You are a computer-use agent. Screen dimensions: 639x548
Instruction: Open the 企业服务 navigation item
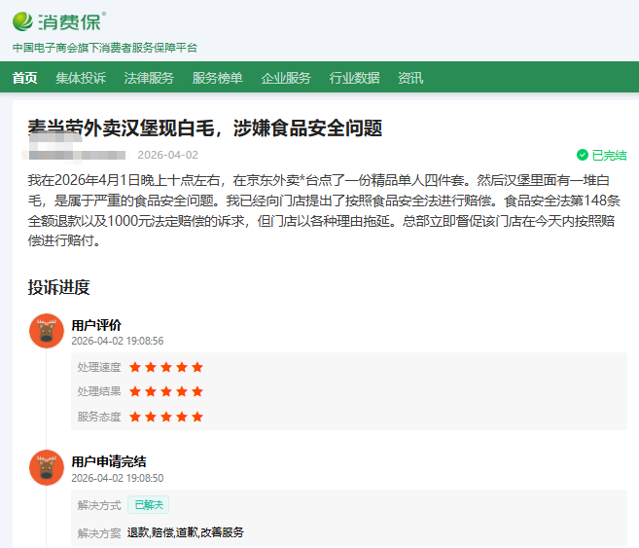[286, 78]
